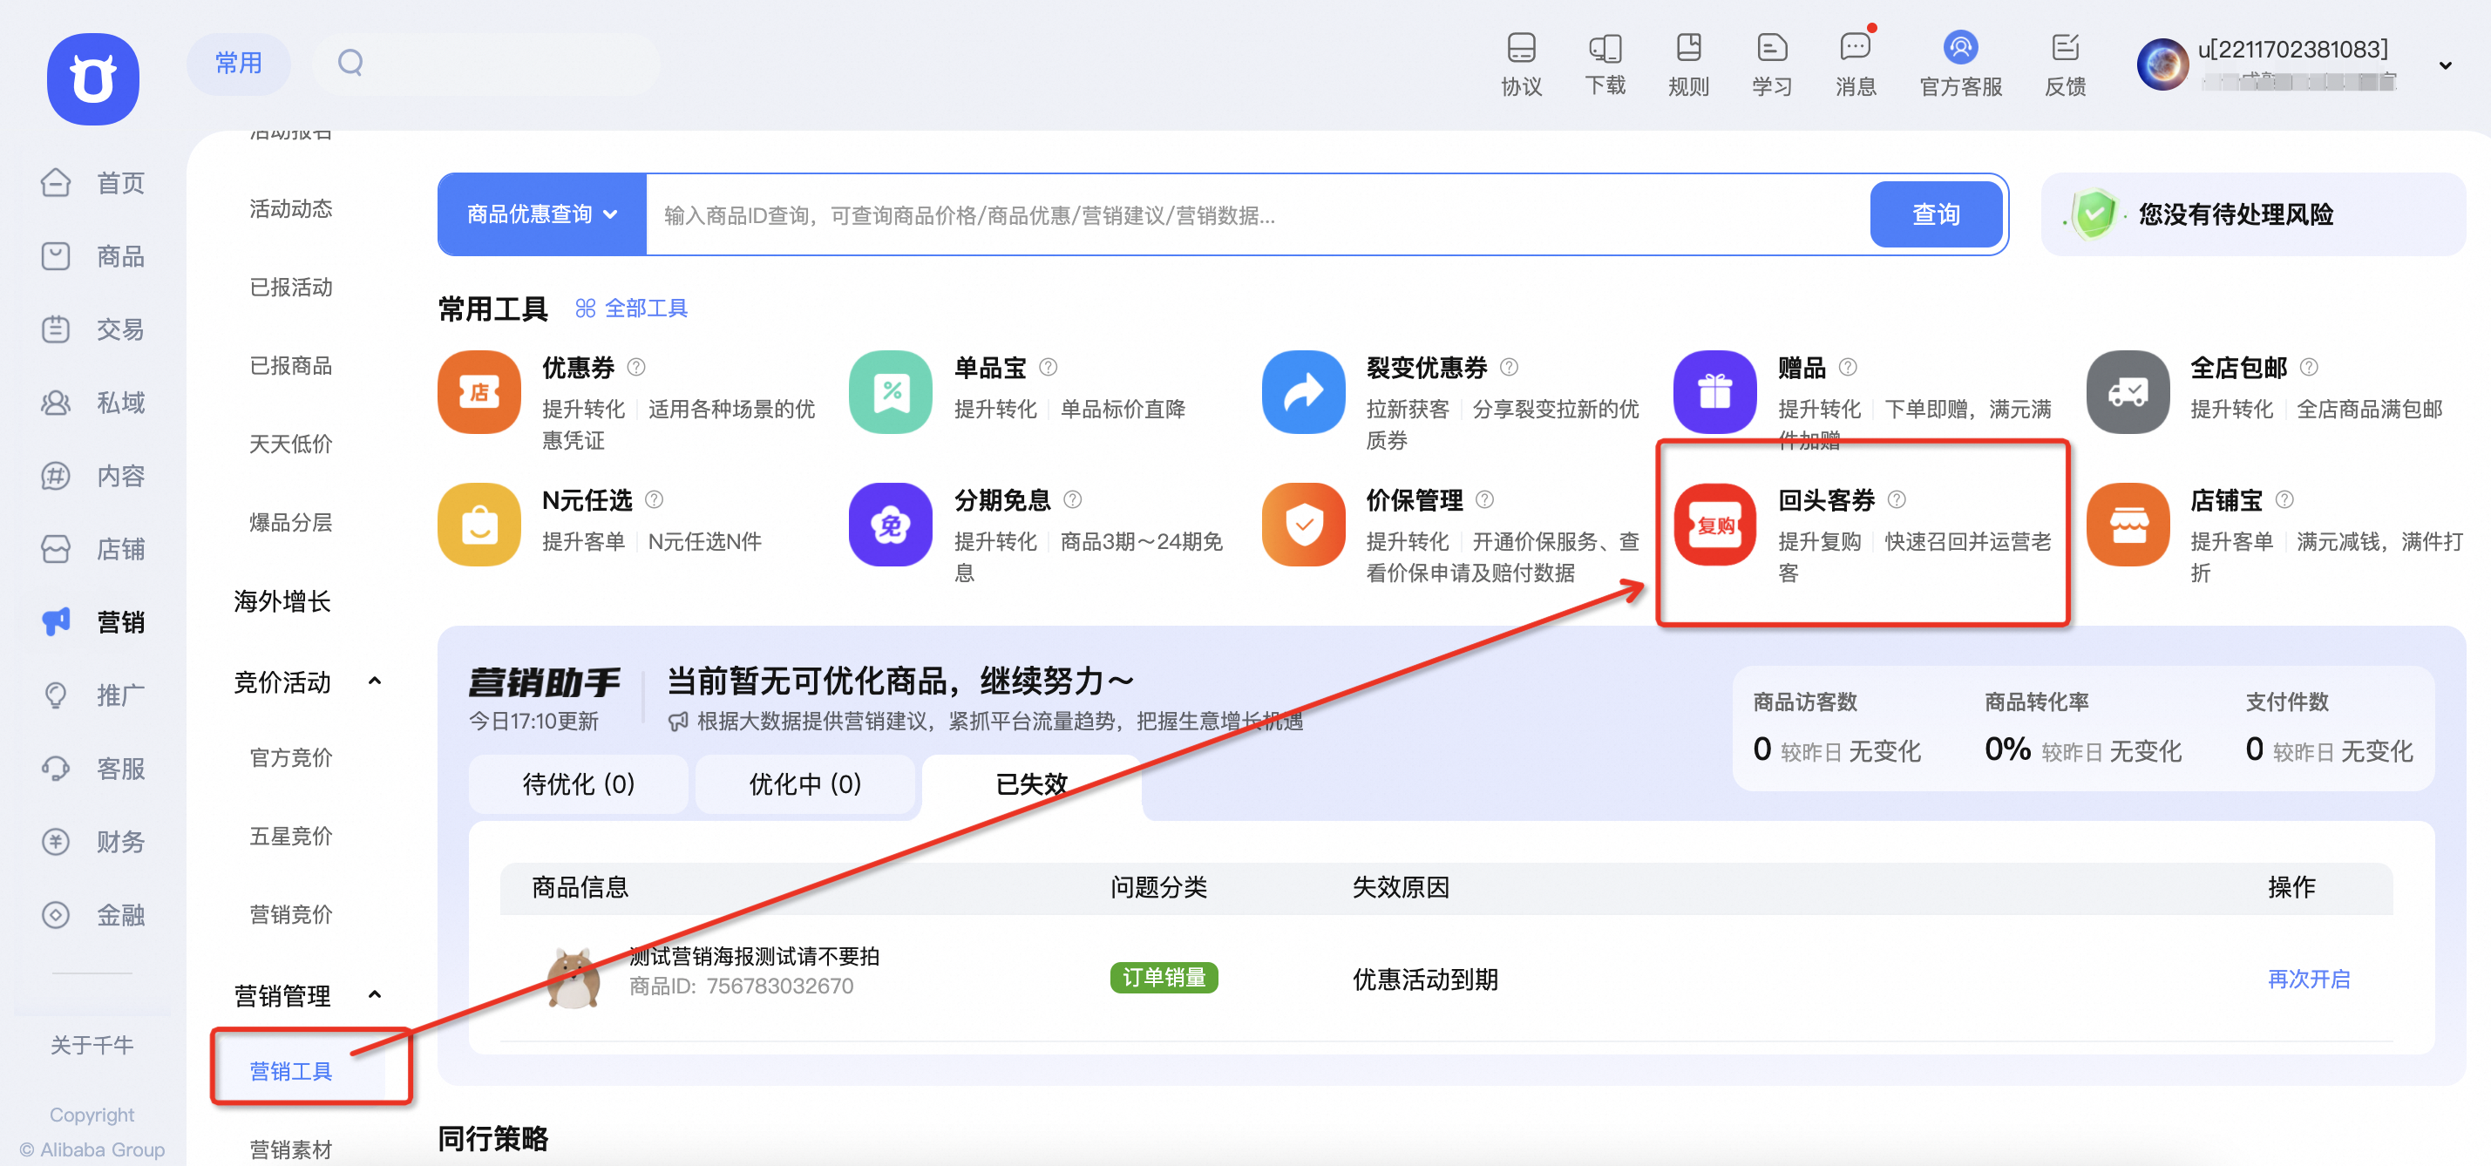
Task: Open the 消息 messages icon
Action: point(1856,47)
